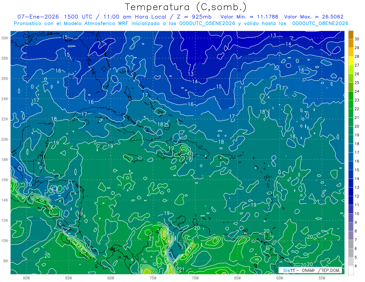Click the 12N latitude axis label
The width and height of the screenshot is (365, 282).
5,220
